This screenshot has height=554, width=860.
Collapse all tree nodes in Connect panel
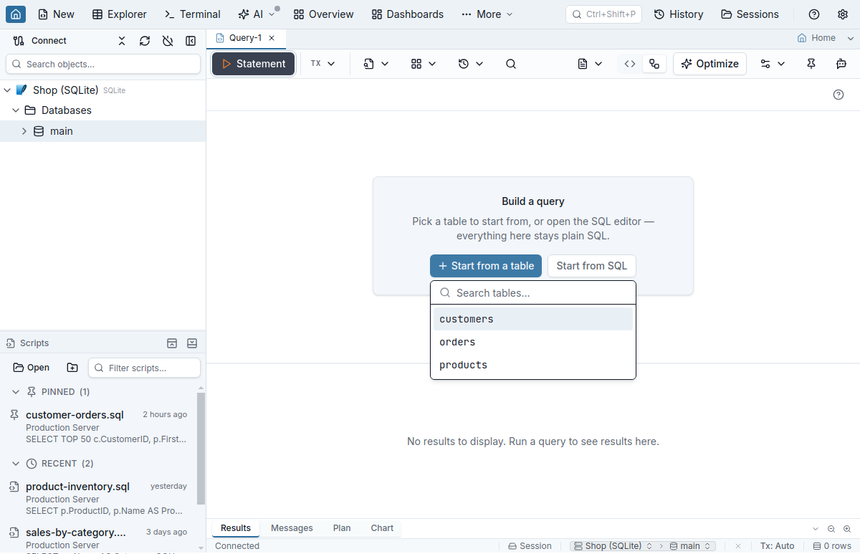click(122, 41)
